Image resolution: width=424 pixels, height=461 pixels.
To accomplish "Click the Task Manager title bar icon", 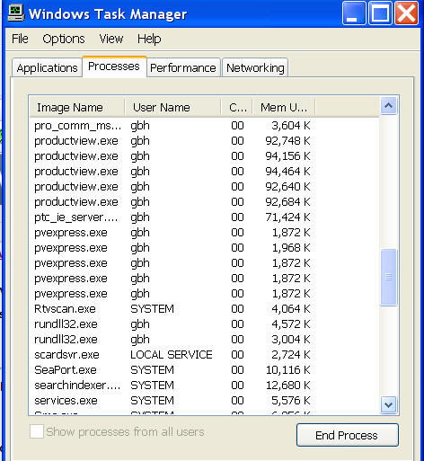I will coord(15,13).
